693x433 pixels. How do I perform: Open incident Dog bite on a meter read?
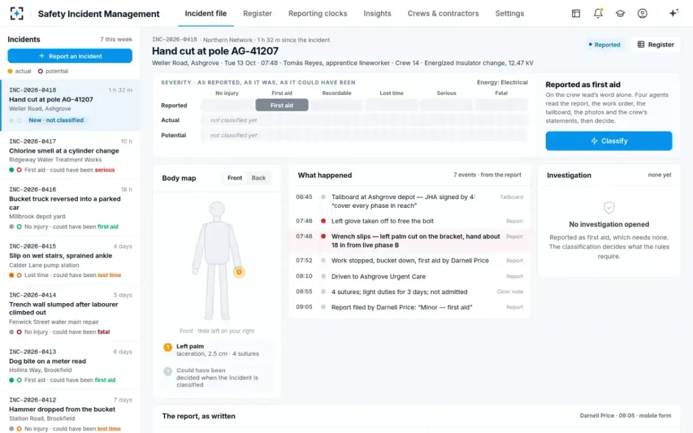pos(70,365)
